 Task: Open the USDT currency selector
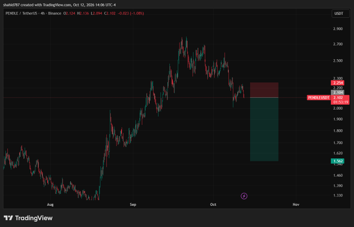(x=340, y=14)
